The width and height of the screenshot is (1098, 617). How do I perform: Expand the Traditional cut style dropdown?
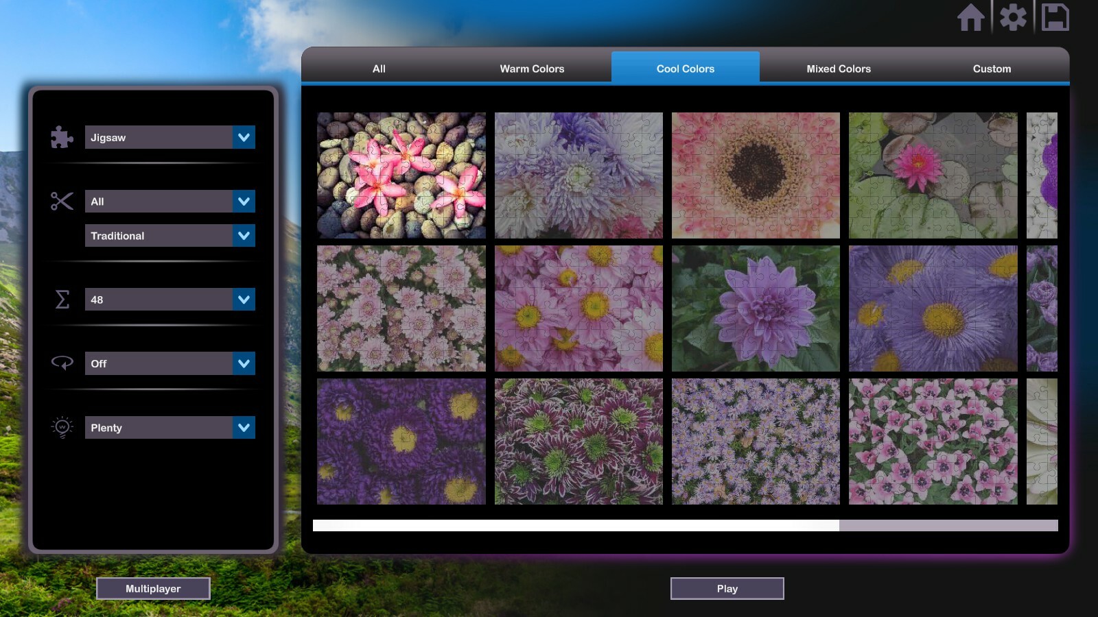170,235
